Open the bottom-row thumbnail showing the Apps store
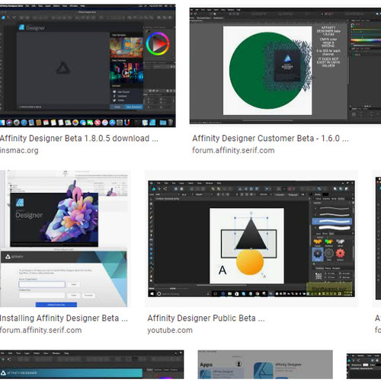The height and width of the screenshot is (381, 381). click(265, 365)
